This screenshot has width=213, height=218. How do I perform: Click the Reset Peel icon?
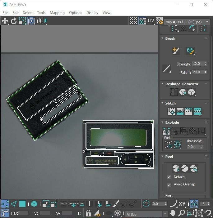194,168
